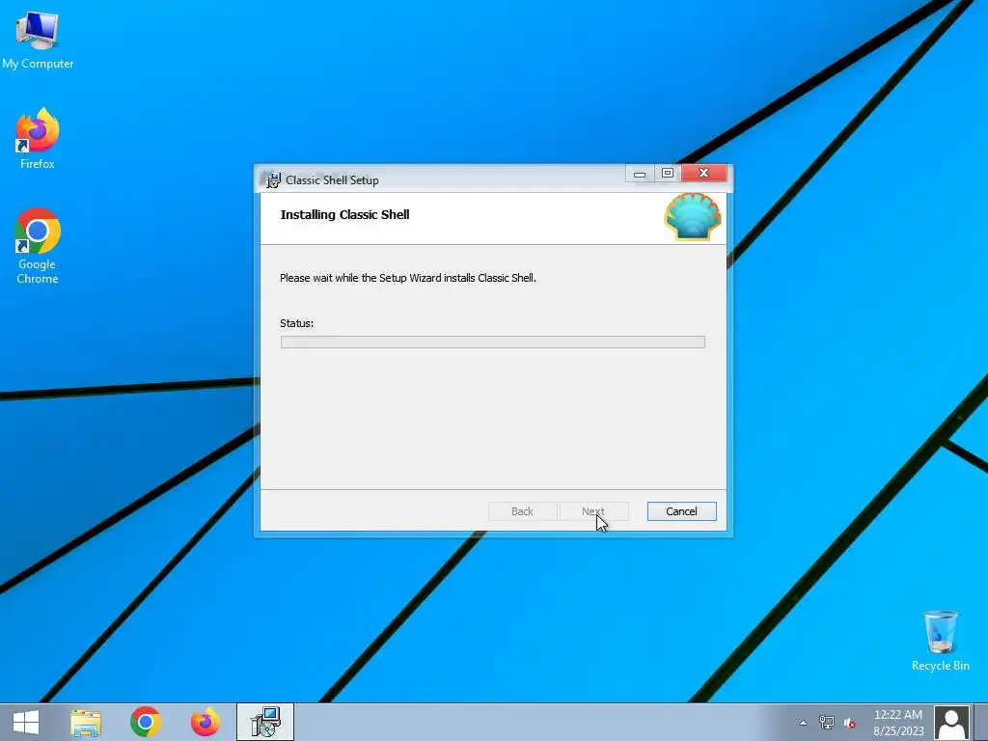988x741 pixels.
Task: Launch Firefox from the taskbar
Action: click(x=206, y=722)
